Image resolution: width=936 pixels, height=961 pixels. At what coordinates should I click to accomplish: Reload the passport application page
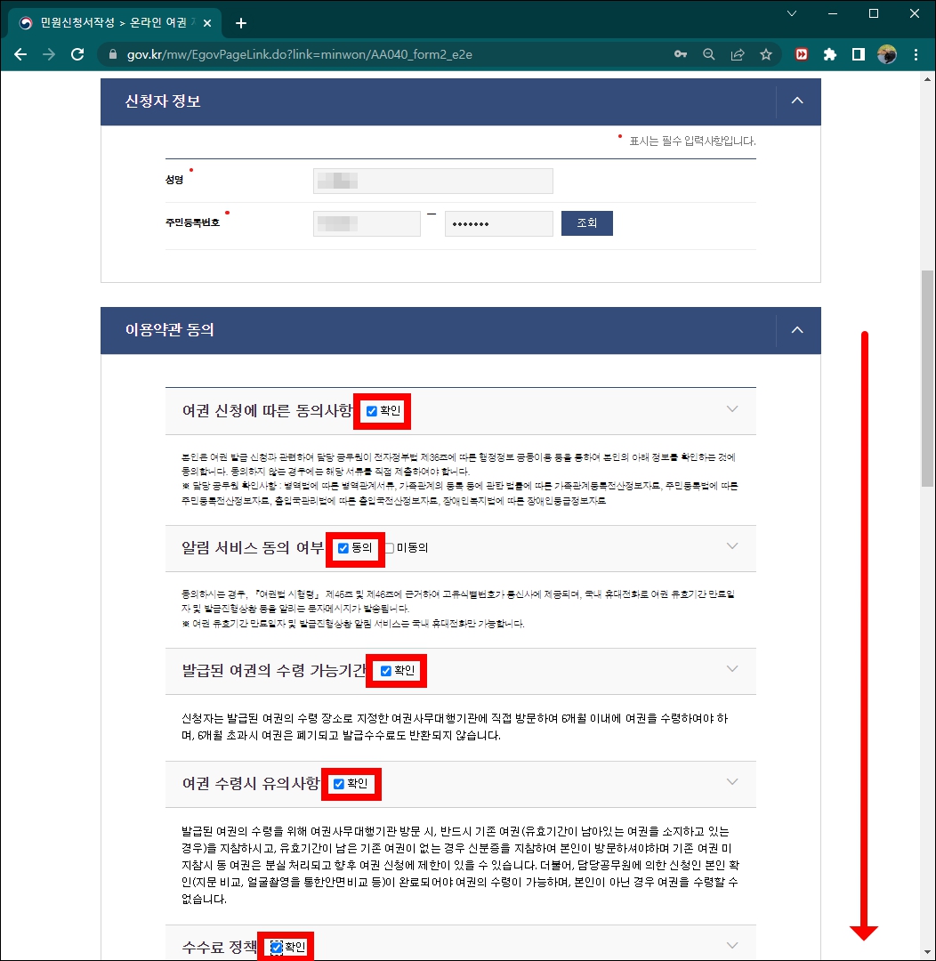pos(77,54)
